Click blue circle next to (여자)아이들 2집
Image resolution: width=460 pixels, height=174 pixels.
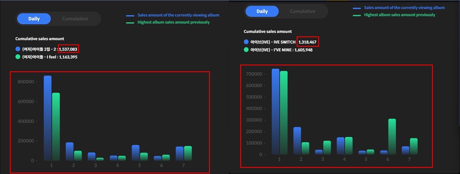18,49
